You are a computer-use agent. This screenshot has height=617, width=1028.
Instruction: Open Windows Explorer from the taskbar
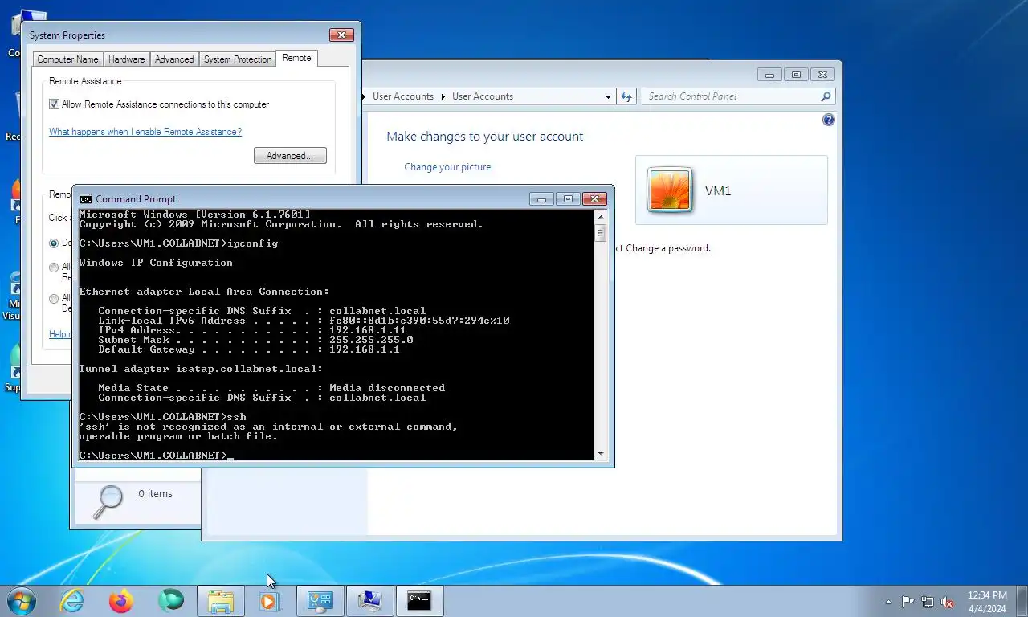tap(221, 601)
